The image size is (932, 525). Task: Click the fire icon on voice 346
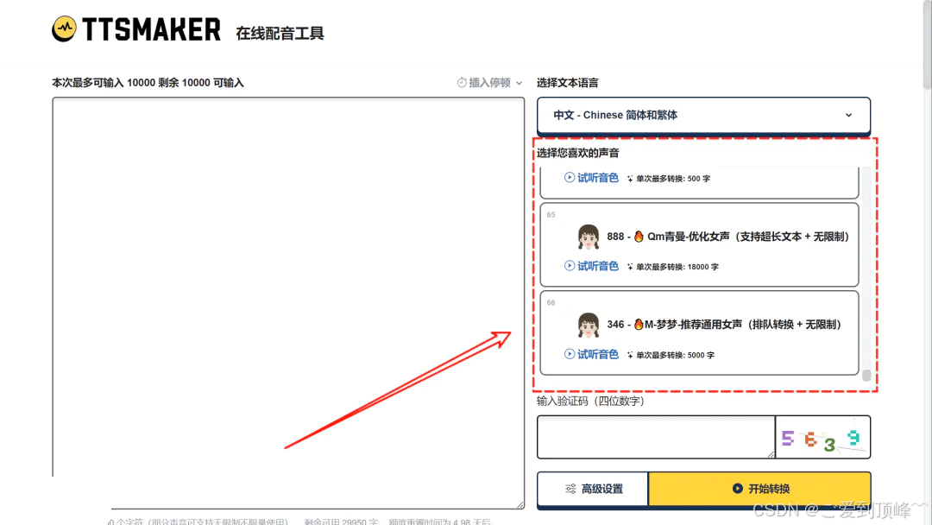coord(639,325)
